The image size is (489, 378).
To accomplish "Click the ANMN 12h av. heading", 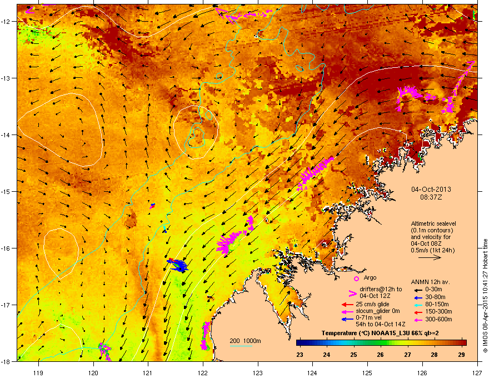I will pos(430,282).
